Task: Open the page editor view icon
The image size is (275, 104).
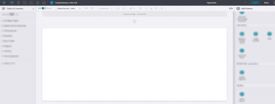Action: coord(12,3)
